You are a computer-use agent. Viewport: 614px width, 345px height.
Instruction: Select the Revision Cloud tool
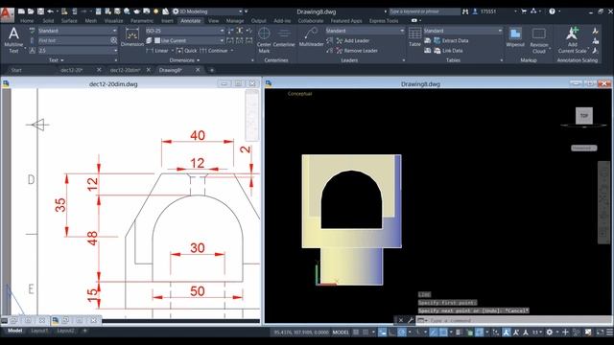coord(539,40)
